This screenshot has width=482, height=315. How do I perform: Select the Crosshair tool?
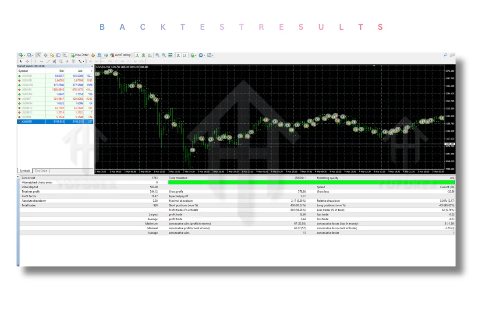(27, 61)
